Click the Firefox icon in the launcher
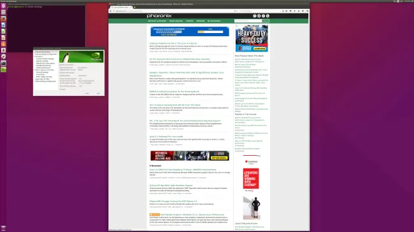The width and height of the screenshot is (414, 232). pos(3,18)
